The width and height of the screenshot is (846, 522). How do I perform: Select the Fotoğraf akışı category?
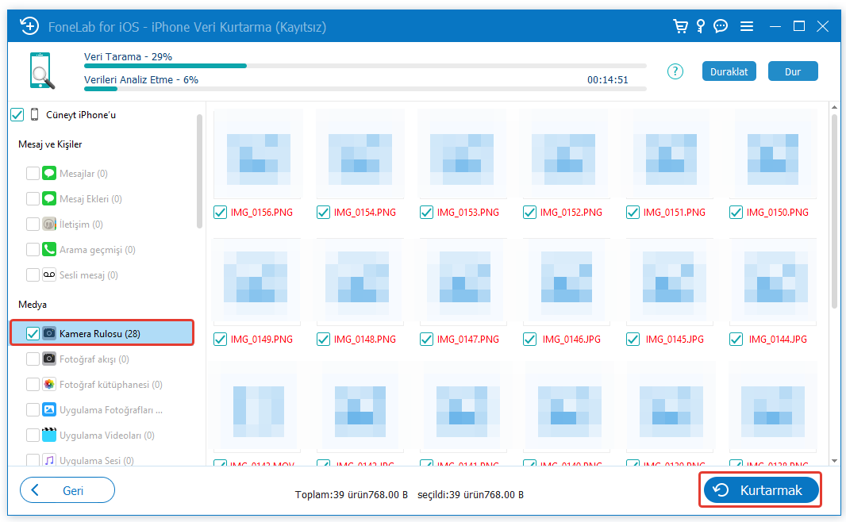click(x=94, y=359)
